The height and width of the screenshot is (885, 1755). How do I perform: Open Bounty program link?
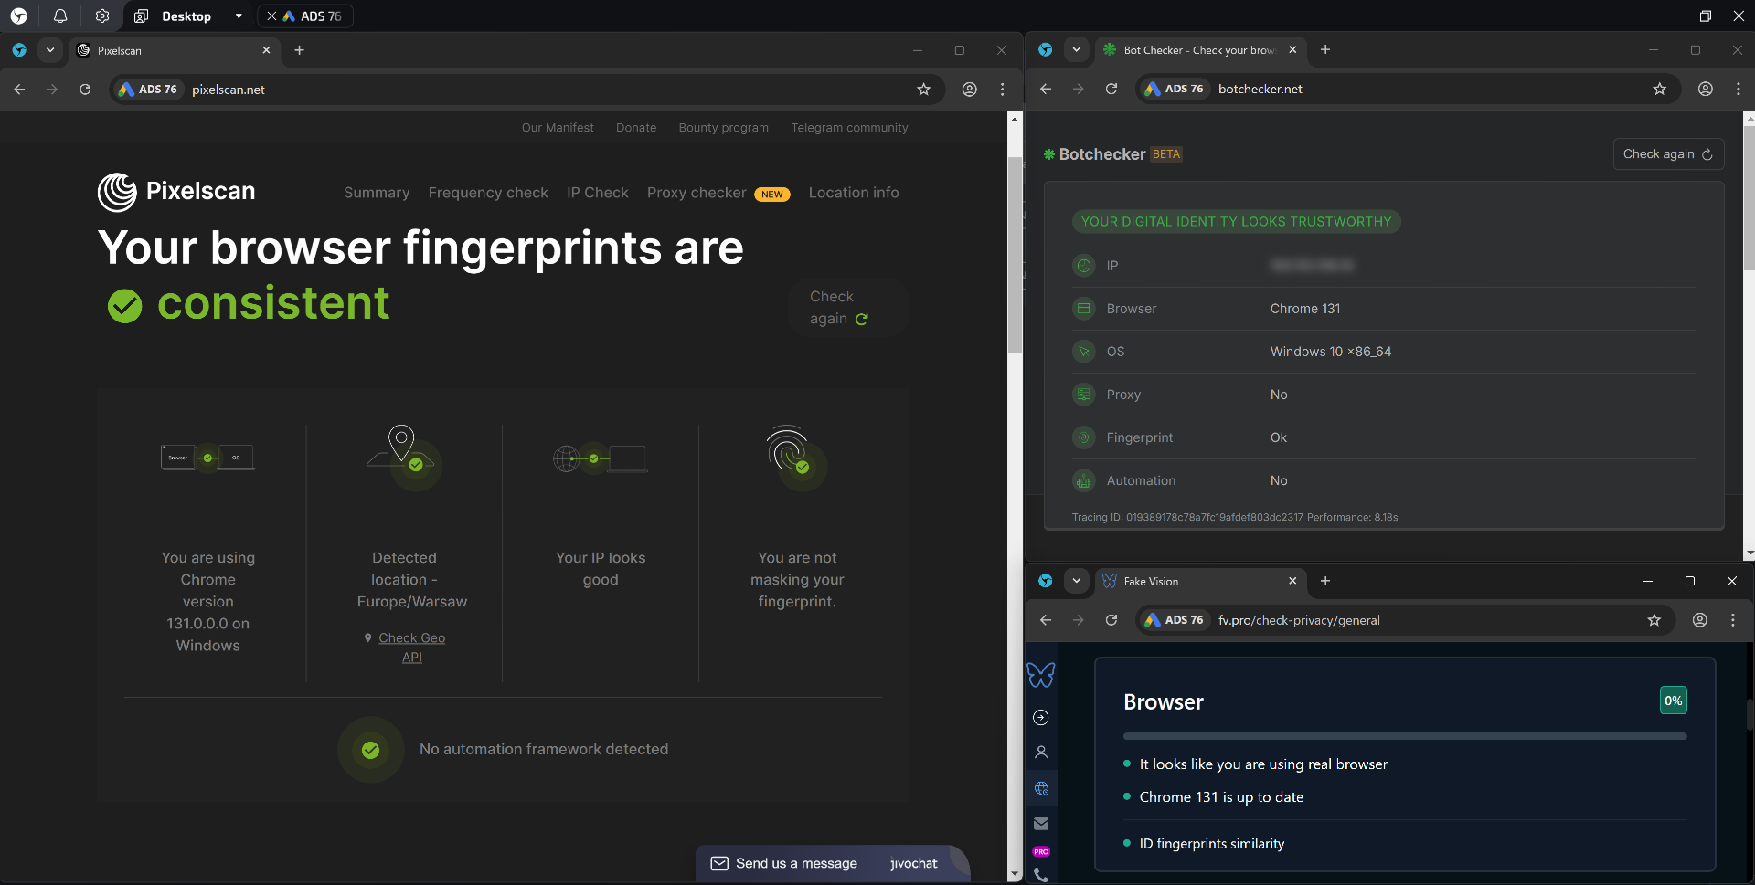coord(723,128)
